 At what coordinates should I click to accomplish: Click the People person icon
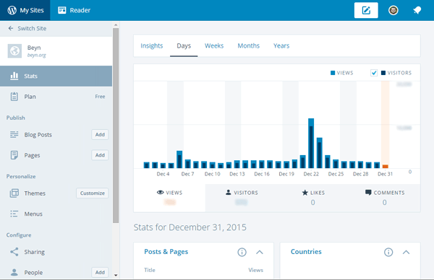14,272
